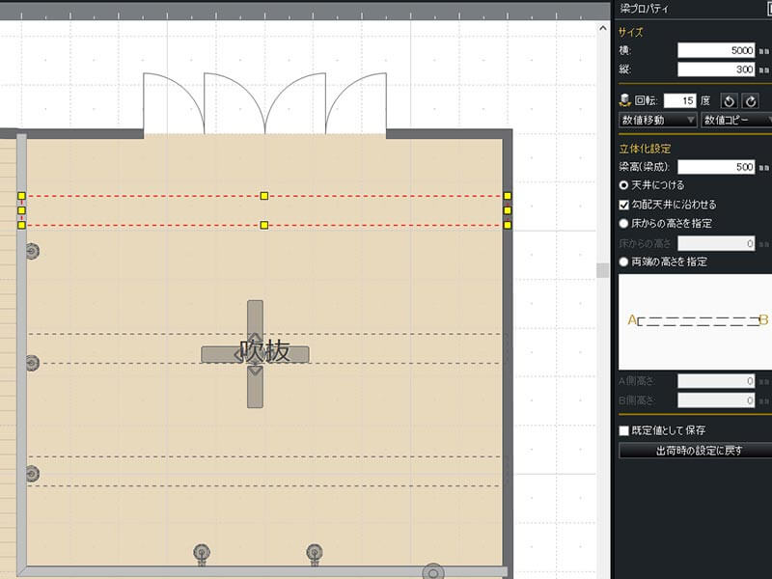Click the rotate clockwise button
Image resolution: width=772 pixels, height=579 pixels.
pos(751,100)
